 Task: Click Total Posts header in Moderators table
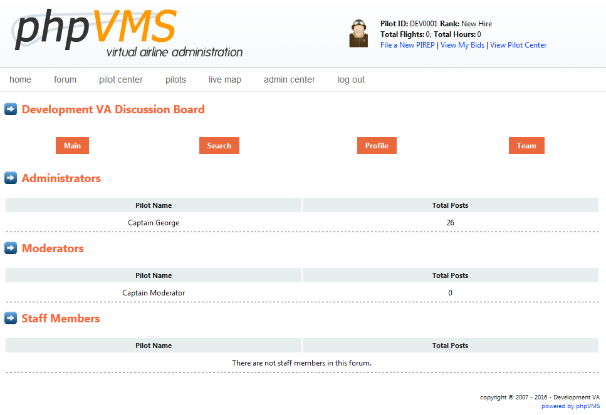coord(450,275)
